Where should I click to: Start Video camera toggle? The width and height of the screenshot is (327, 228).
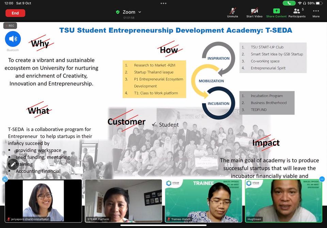click(254, 13)
